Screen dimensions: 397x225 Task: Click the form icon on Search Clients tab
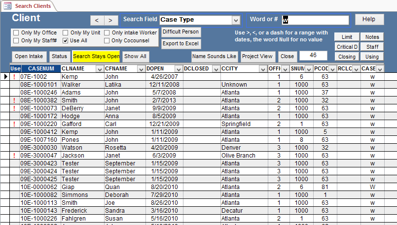tap(7, 6)
